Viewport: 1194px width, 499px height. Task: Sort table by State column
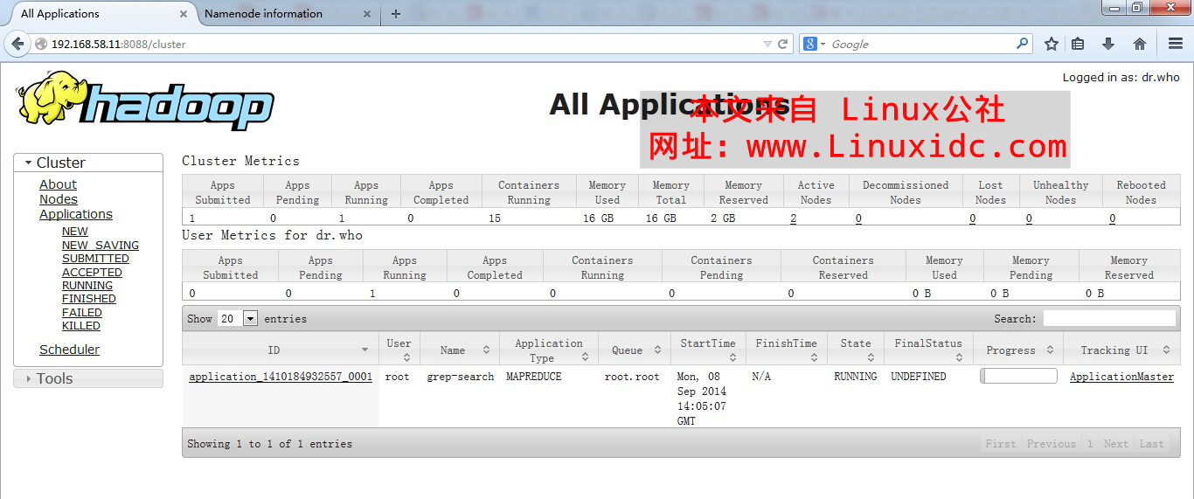tap(855, 350)
